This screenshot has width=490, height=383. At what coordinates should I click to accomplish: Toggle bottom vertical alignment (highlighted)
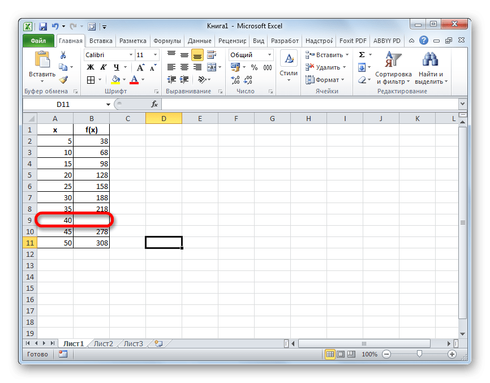tap(197, 55)
